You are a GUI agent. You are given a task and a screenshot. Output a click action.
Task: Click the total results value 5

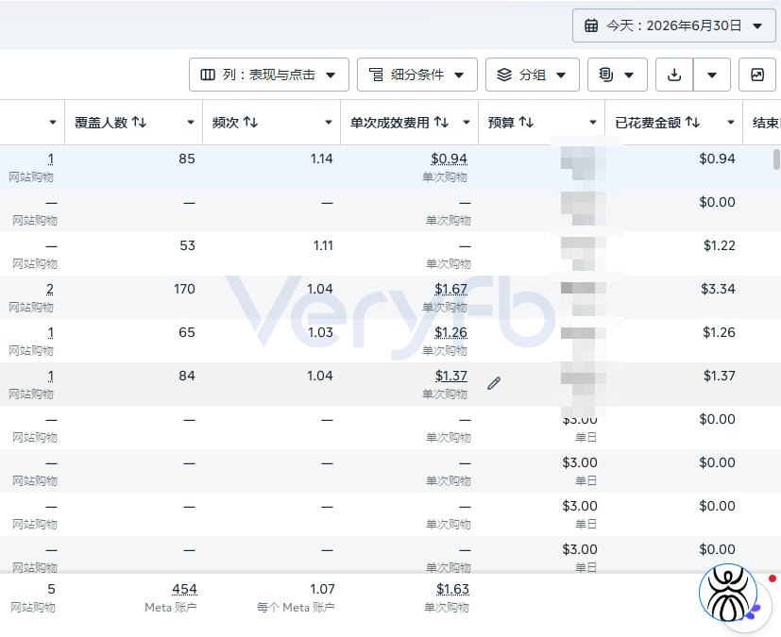[x=51, y=589]
